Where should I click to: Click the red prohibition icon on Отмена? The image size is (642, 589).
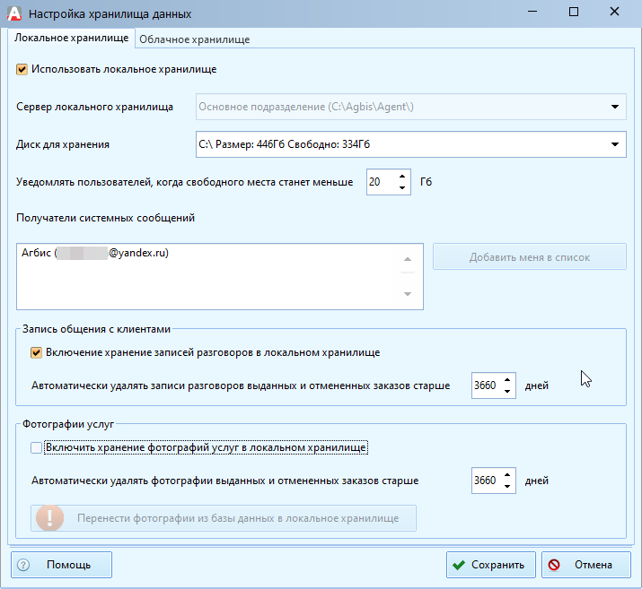pyautogui.click(x=554, y=565)
